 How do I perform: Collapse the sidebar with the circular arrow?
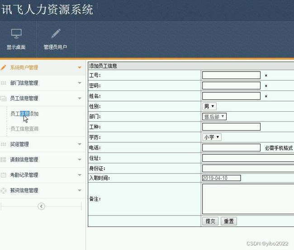(x=41, y=206)
